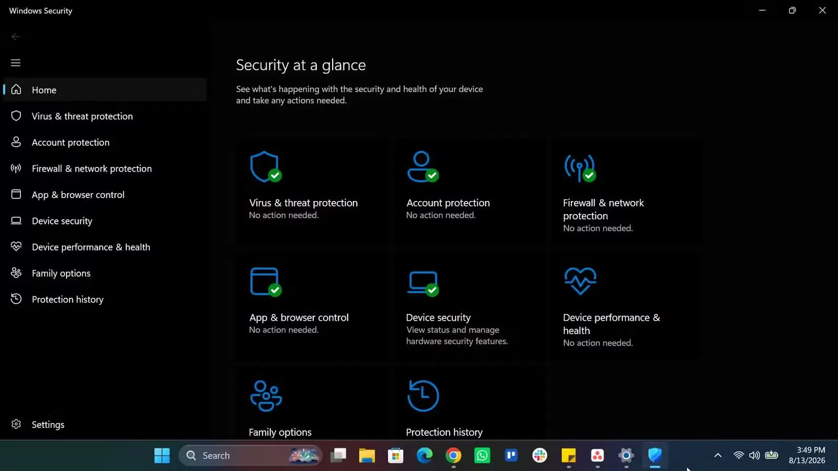This screenshot has height=471, width=838.
Task: Click the Device security card title
Action: pyautogui.click(x=438, y=318)
